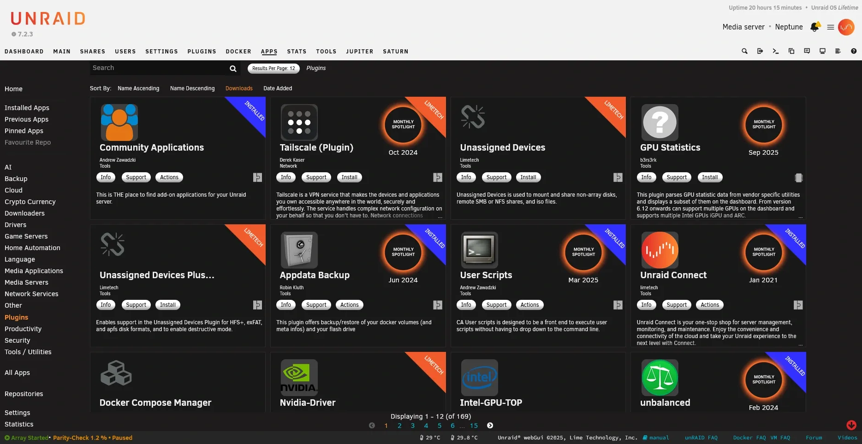Click GPU Statistics card's corner icon

coord(799,178)
